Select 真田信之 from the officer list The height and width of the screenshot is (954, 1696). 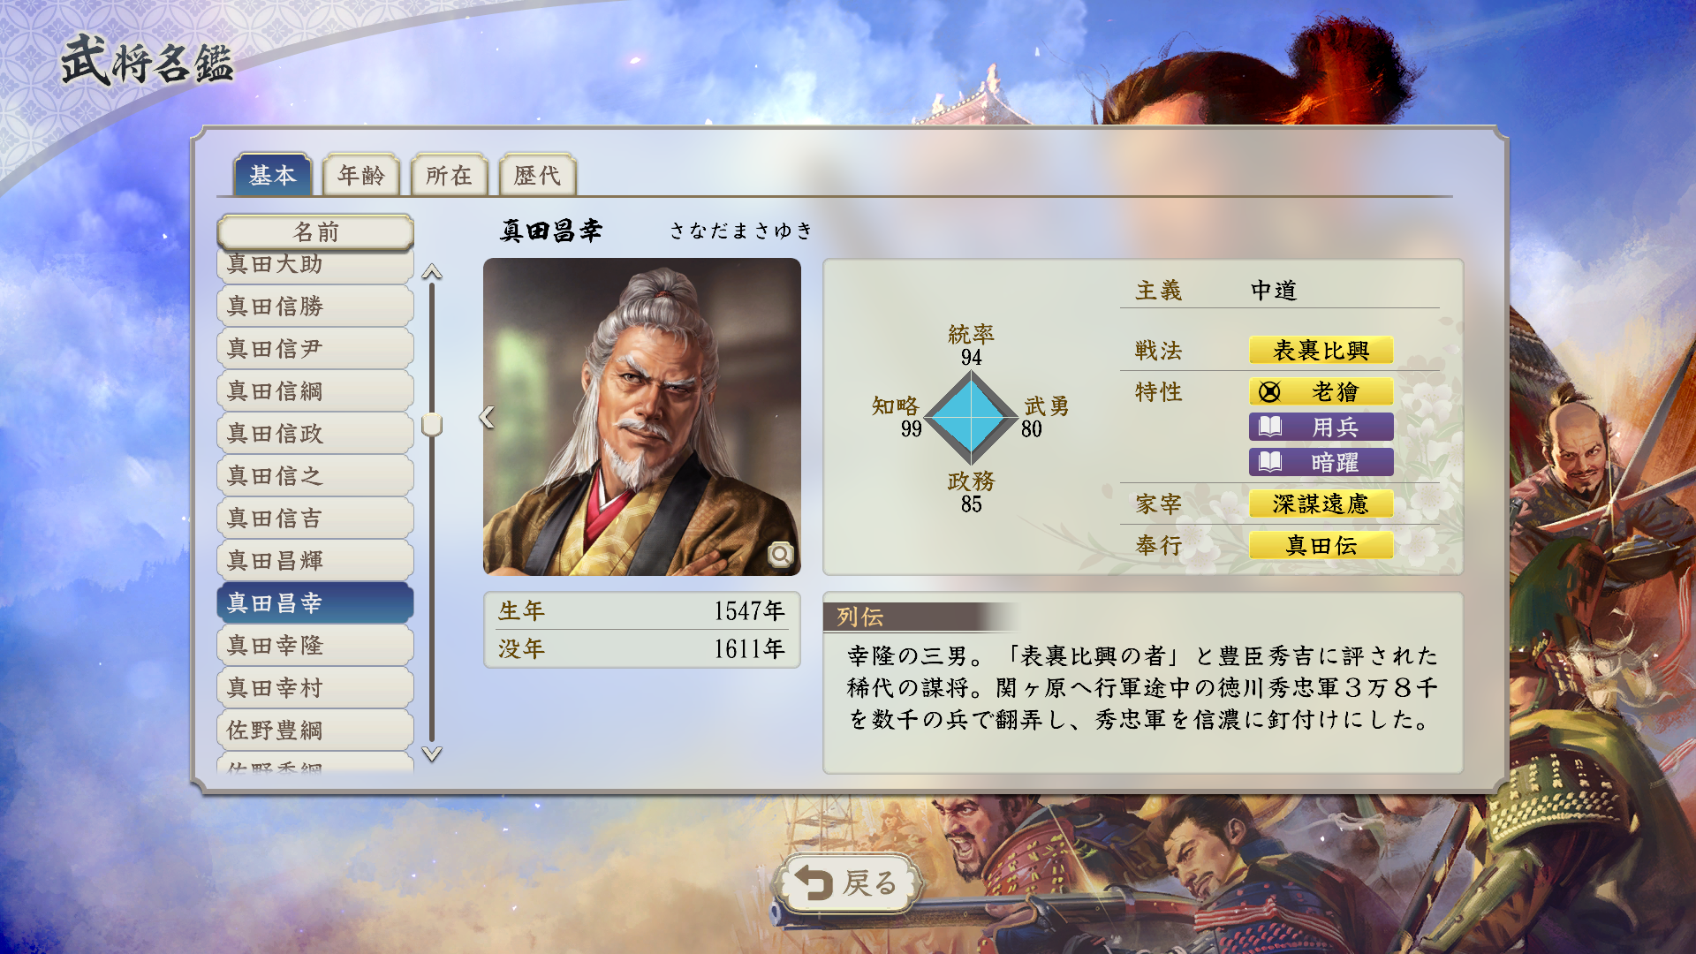tap(315, 476)
